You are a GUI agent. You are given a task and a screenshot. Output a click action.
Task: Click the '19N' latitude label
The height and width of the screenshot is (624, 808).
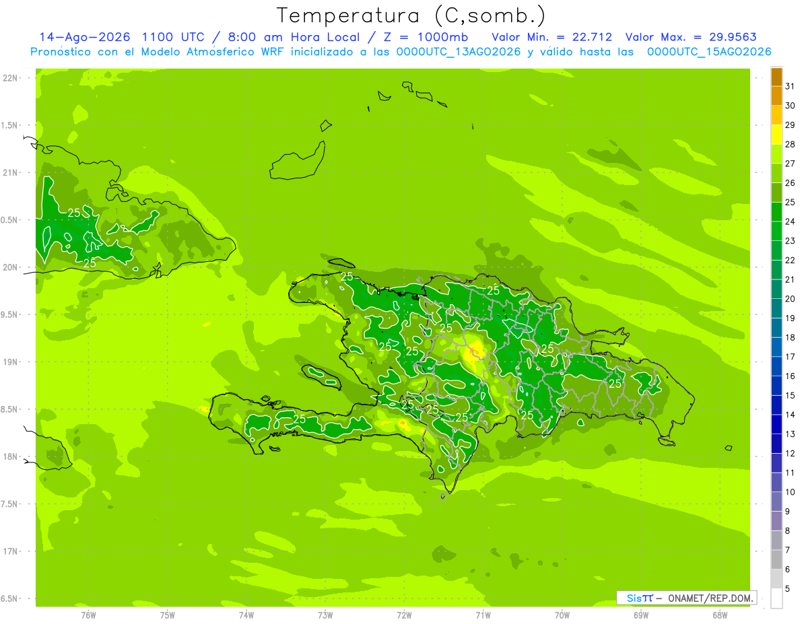coord(9,362)
